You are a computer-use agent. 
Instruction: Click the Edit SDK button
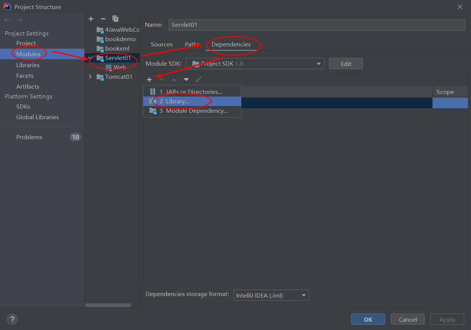point(346,64)
